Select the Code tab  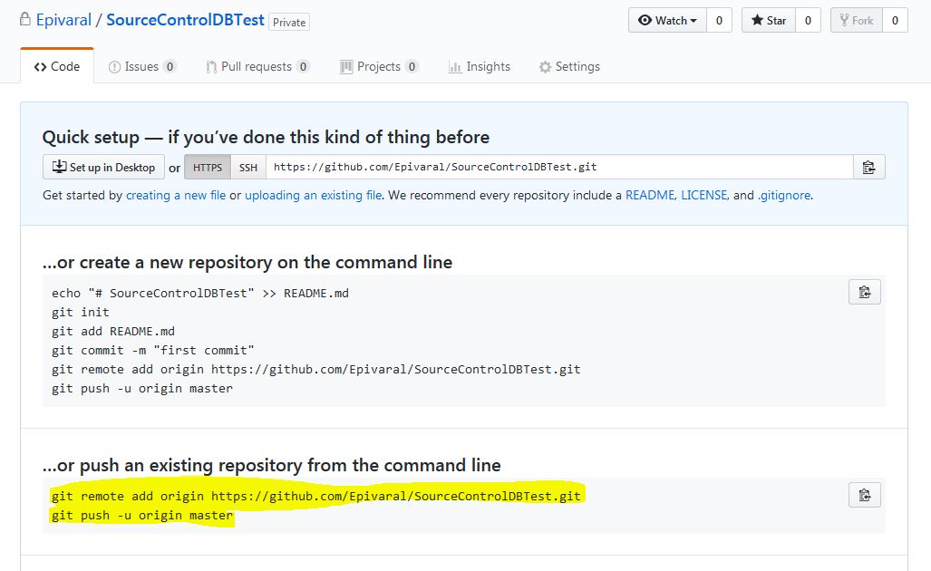tap(57, 66)
